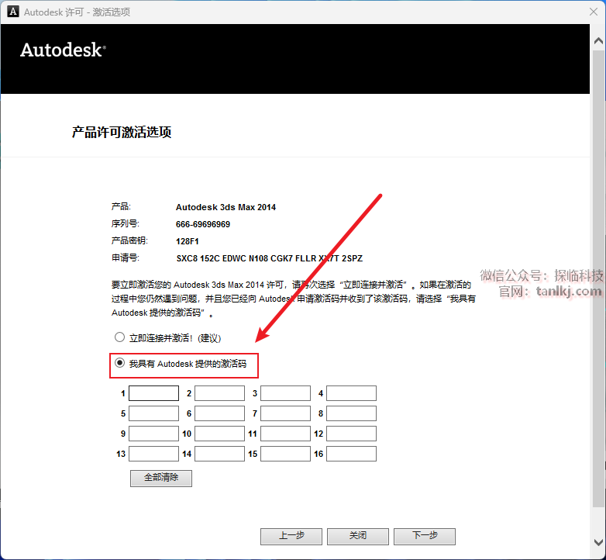Click activation code field 9

tap(153, 434)
